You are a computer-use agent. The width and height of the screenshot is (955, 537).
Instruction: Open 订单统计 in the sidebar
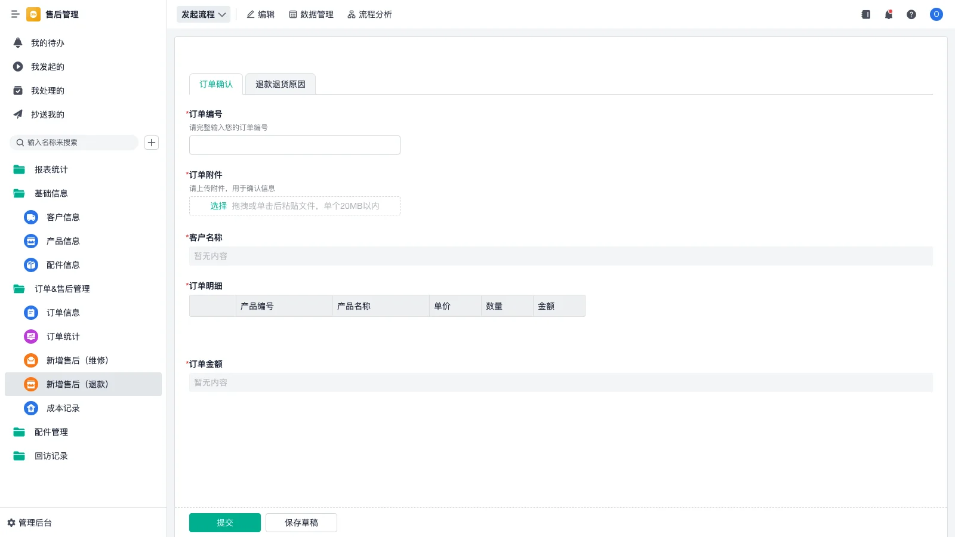(x=63, y=337)
